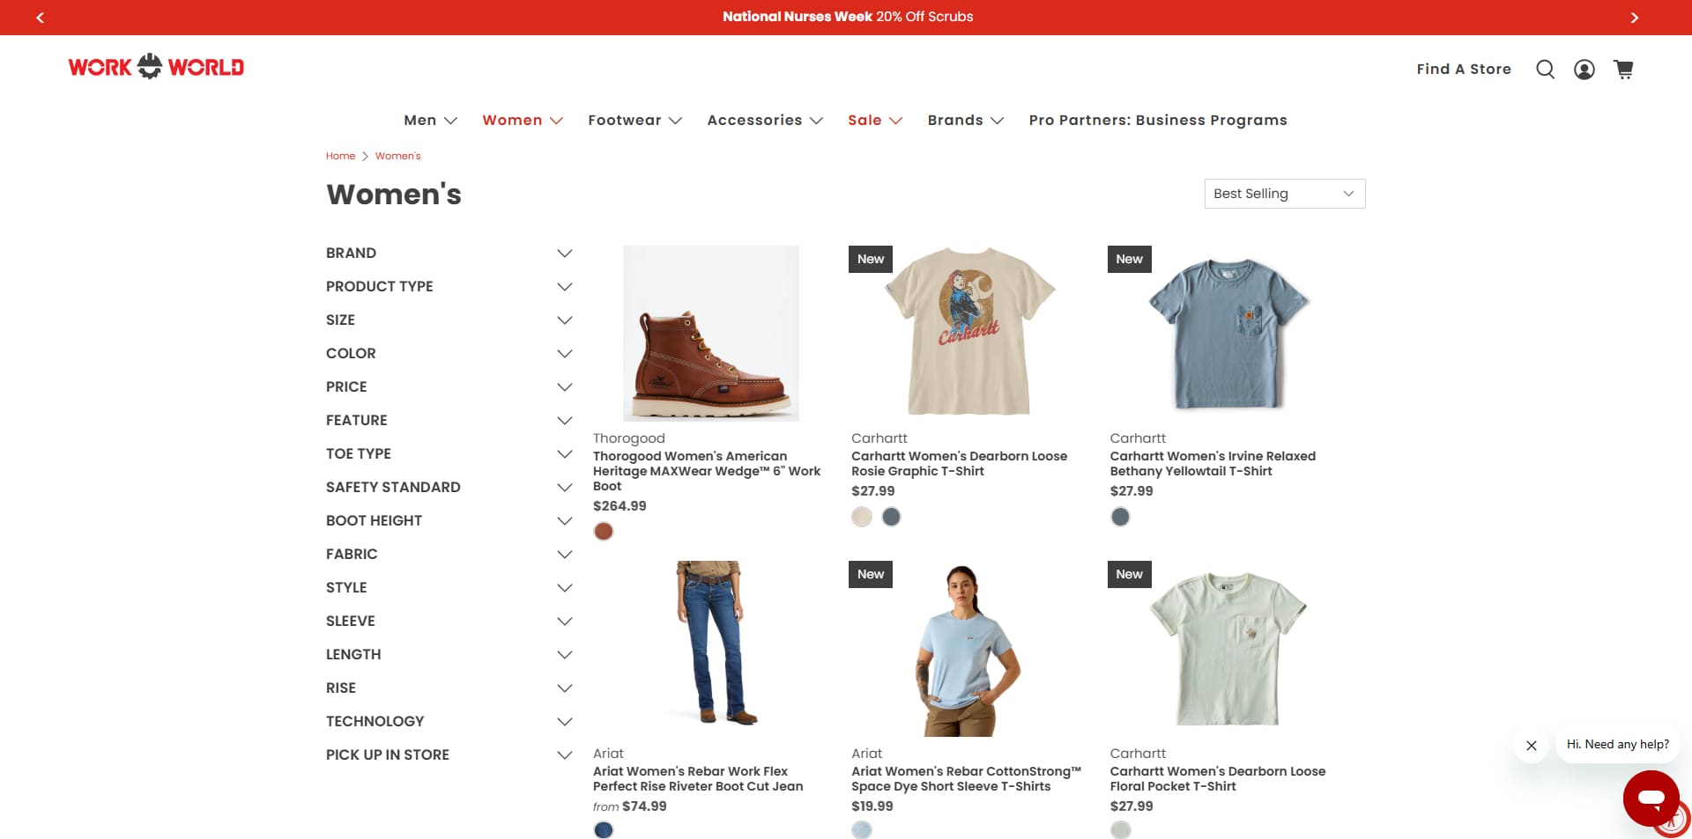
Task: Open Carhartt Dearborn Loose Floral Pocket title
Action: (1218, 779)
